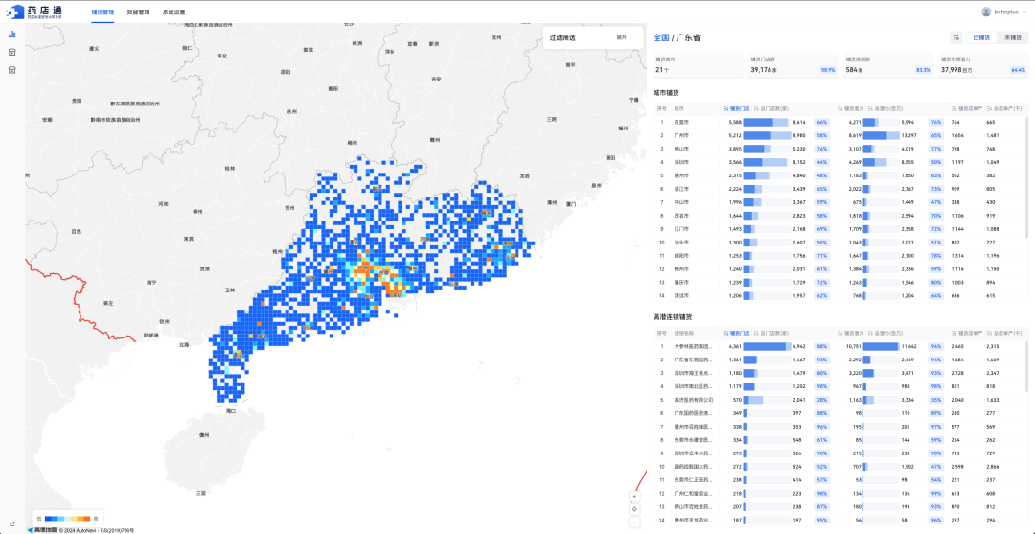1035x534 pixels.
Task: Switch to the 未铺货 toggle option
Action: 1010,37
